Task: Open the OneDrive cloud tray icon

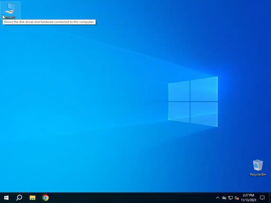Action: (x=224, y=198)
